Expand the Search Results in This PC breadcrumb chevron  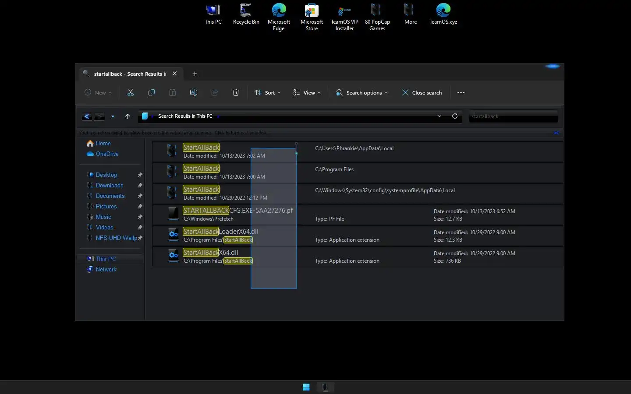pyautogui.click(x=218, y=116)
